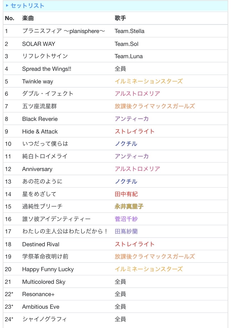
Task: Open イルミネーションスターズ link for Happy Funny Lucky
Action: coord(149,269)
